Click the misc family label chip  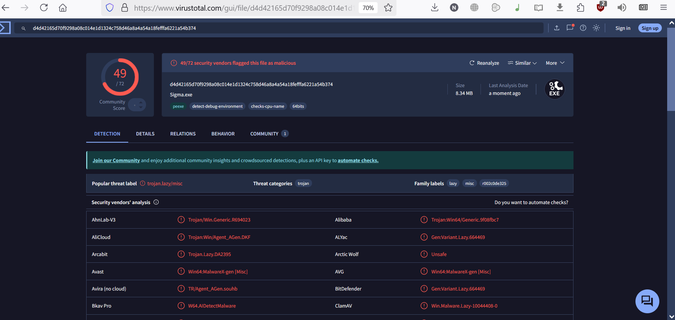(x=469, y=183)
